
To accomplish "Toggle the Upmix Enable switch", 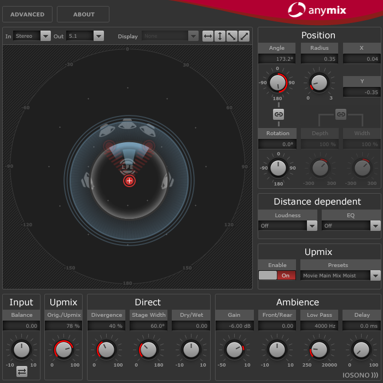I will click(x=277, y=276).
